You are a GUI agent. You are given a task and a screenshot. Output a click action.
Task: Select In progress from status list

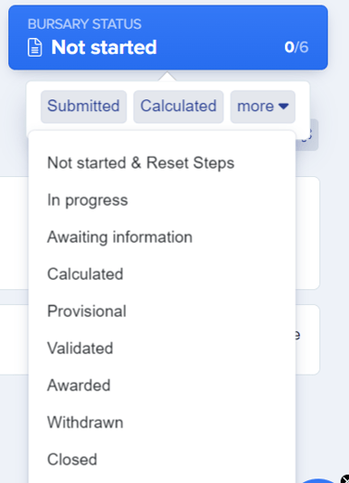click(x=88, y=200)
